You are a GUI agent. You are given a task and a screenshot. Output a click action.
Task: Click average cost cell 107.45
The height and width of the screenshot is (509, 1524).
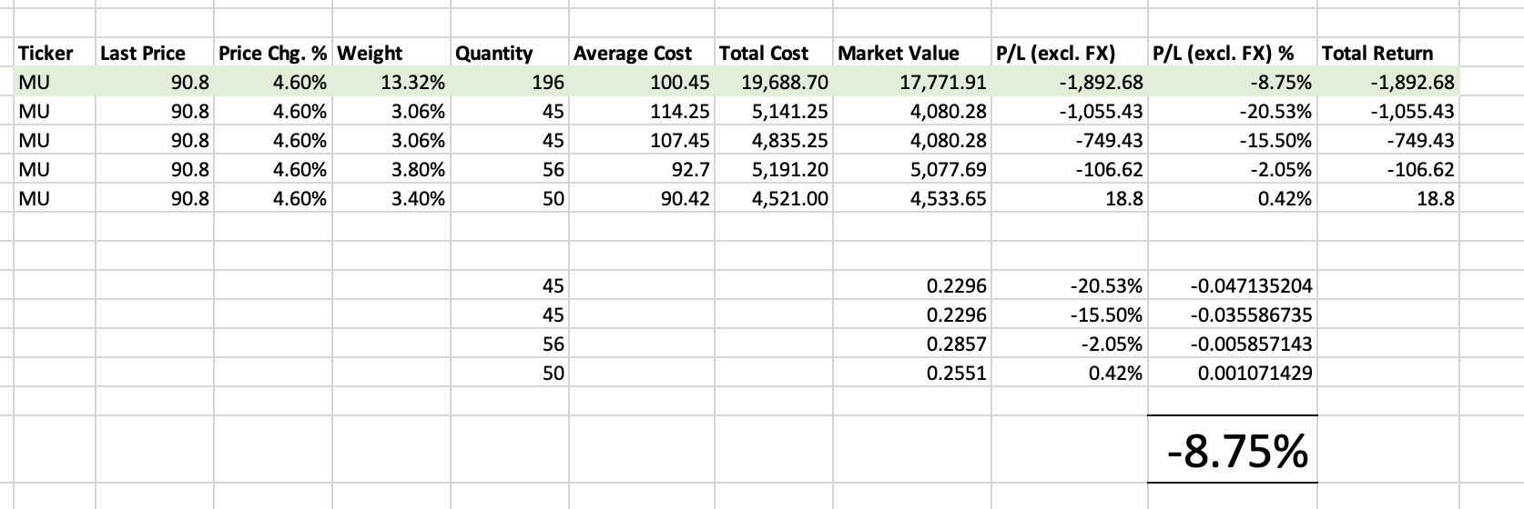pyautogui.click(x=642, y=141)
